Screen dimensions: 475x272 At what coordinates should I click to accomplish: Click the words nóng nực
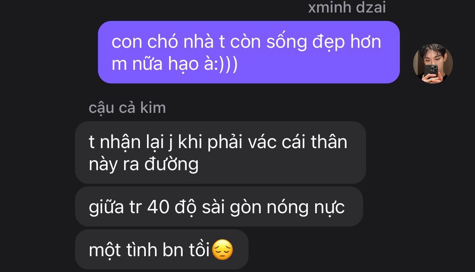click(306, 208)
